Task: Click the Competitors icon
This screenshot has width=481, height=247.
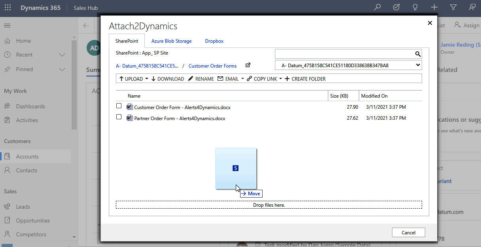Action: coord(7,234)
